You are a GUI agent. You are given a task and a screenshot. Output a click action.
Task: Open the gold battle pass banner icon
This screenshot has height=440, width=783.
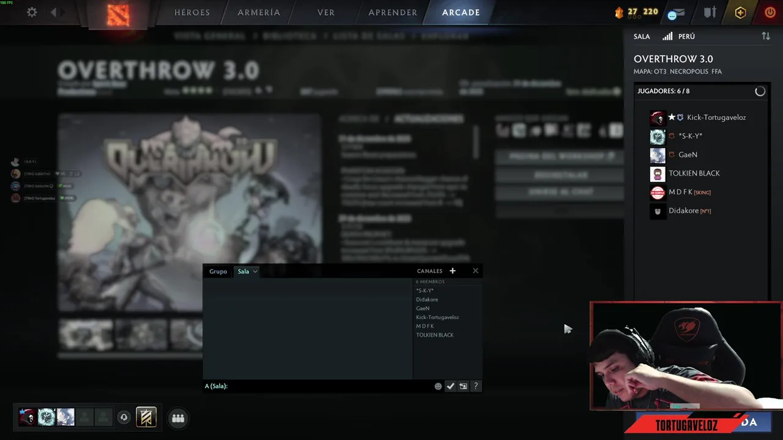click(146, 417)
